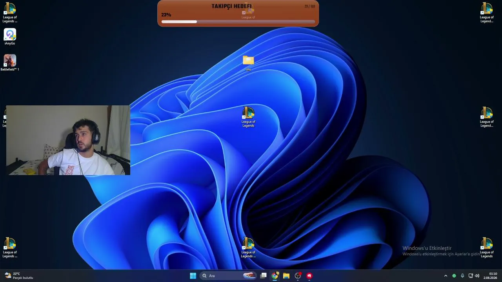Switch to OBS Studio on taskbar
This screenshot has width=502, height=282.
pyautogui.click(x=298, y=276)
